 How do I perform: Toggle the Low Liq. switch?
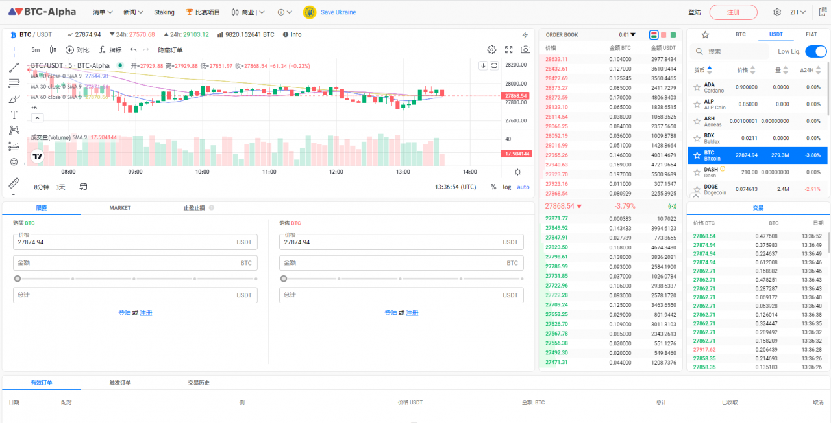click(x=815, y=51)
